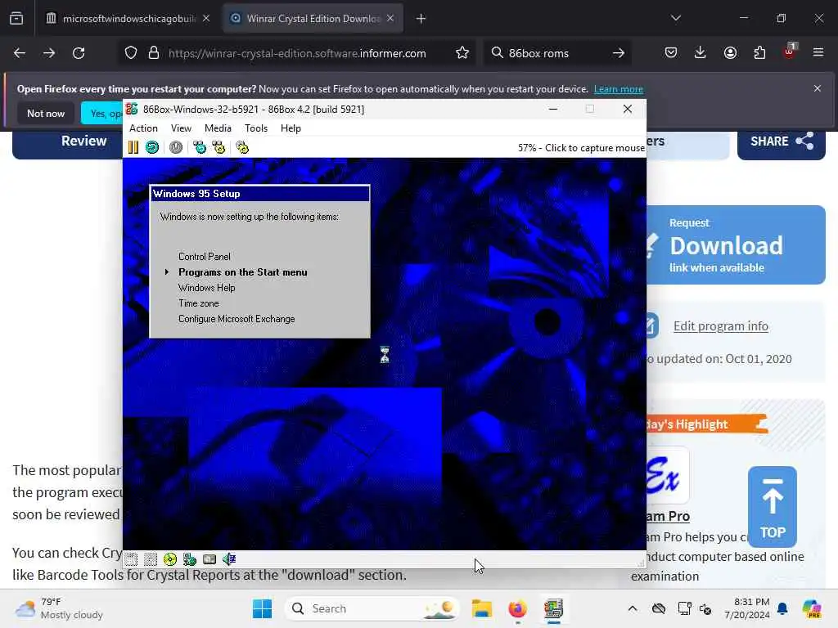The image size is (838, 628).
Task: Click the hard disk status icon
Action: (209, 559)
